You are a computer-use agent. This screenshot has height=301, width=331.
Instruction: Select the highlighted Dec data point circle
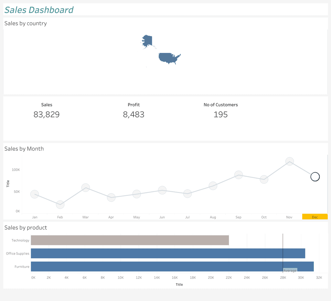coord(315,177)
